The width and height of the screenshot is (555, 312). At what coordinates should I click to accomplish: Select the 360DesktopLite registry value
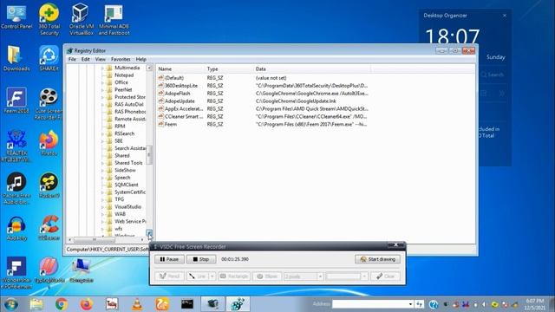[x=181, y=86]
